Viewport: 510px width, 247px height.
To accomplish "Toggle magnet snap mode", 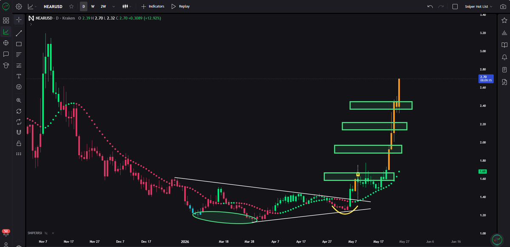I will [x=19, y=132].
